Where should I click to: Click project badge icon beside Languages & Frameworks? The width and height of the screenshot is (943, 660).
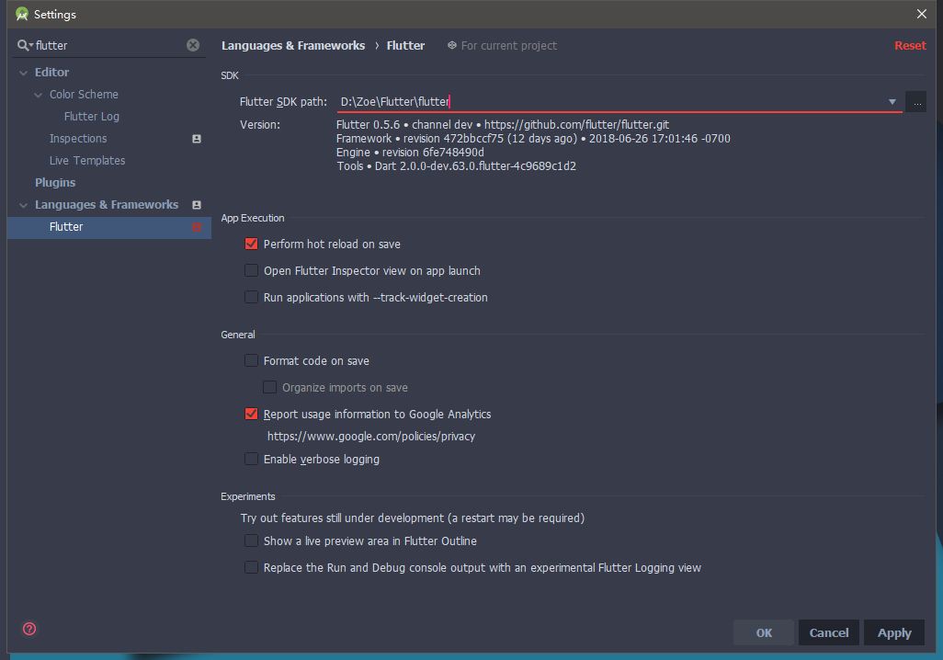[196, 205]
